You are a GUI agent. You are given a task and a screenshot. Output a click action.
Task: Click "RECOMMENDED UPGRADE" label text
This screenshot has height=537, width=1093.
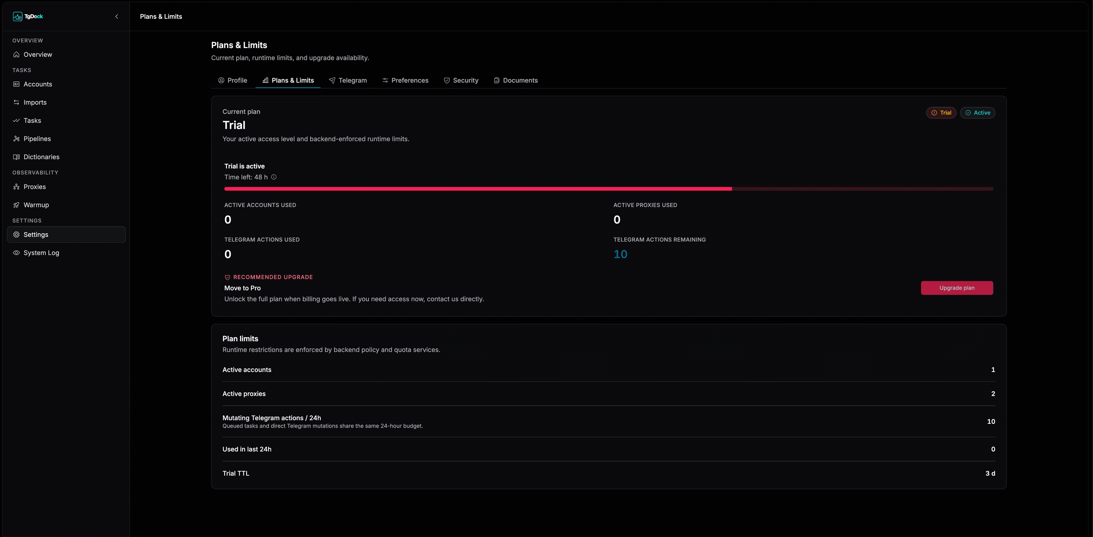point(273,277)
